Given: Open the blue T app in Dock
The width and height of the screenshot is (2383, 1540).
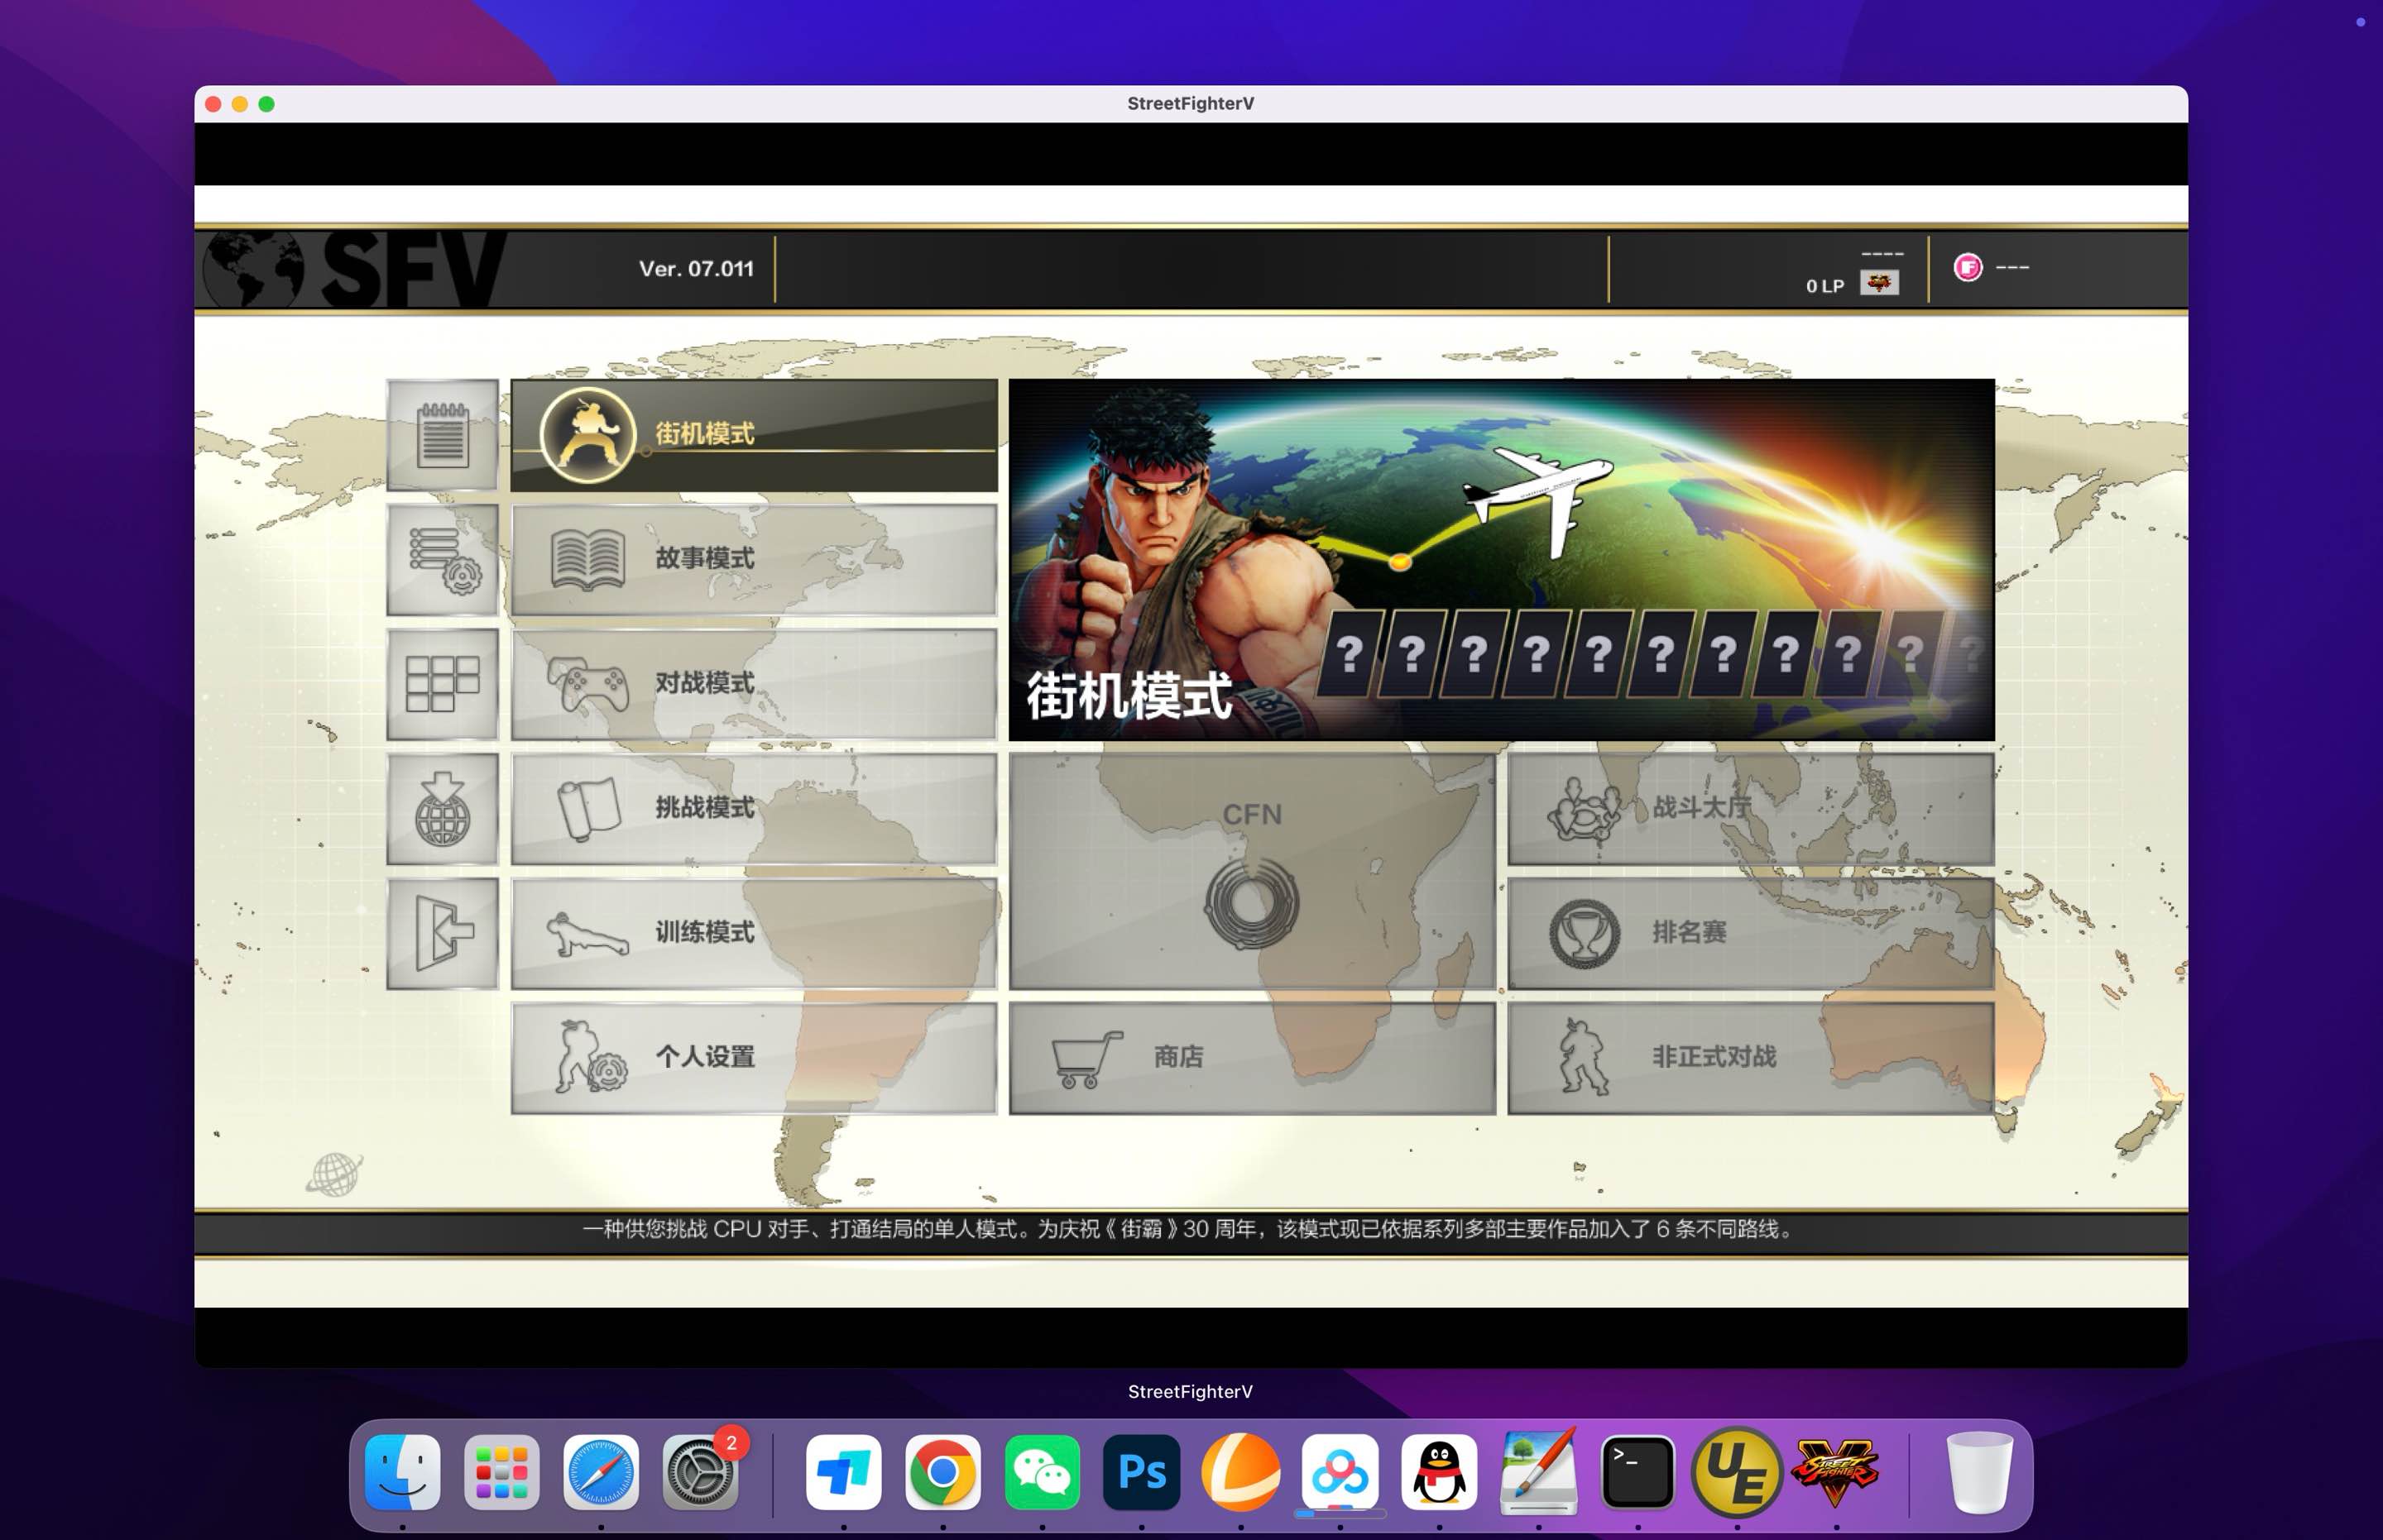Looking at the screenshot, I should pos(843,1472).
